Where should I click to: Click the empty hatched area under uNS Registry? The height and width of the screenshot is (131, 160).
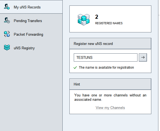click(x=31, y=92)
